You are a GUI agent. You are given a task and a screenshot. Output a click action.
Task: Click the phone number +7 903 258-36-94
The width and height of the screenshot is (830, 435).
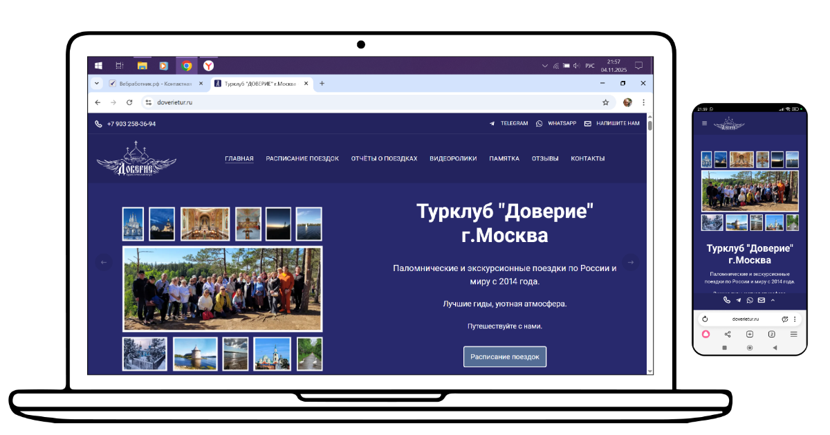(x=131, y=124)
